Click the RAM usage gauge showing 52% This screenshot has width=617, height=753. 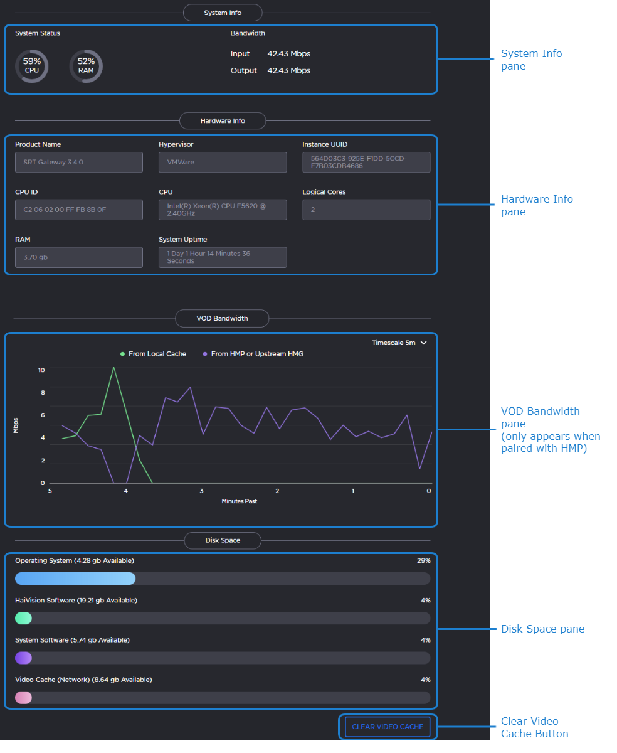[86, 66]
